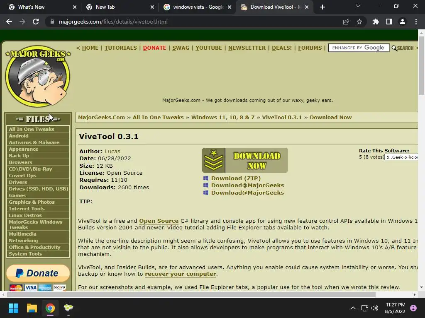Open the Chrome extensions puzzle icon

pos(376,22)
